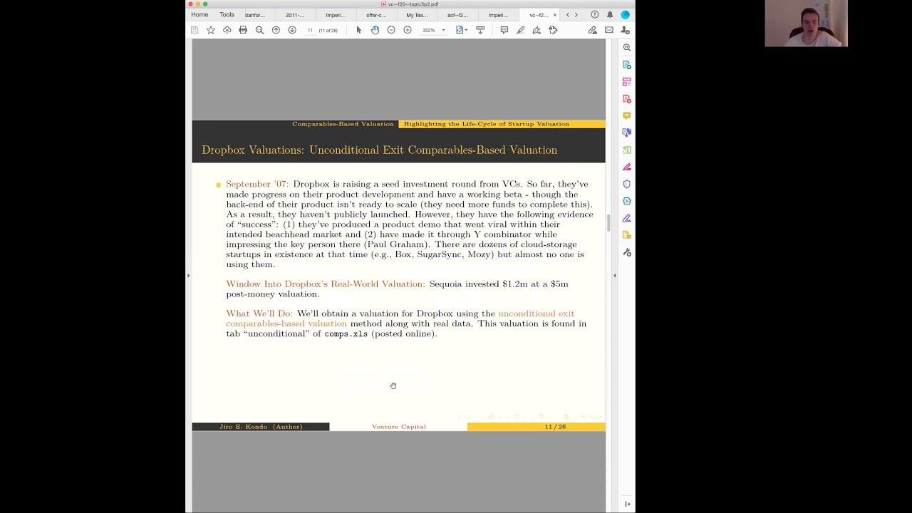Open the Redact pink sidebar tool
912x513 pixels.
627,167
